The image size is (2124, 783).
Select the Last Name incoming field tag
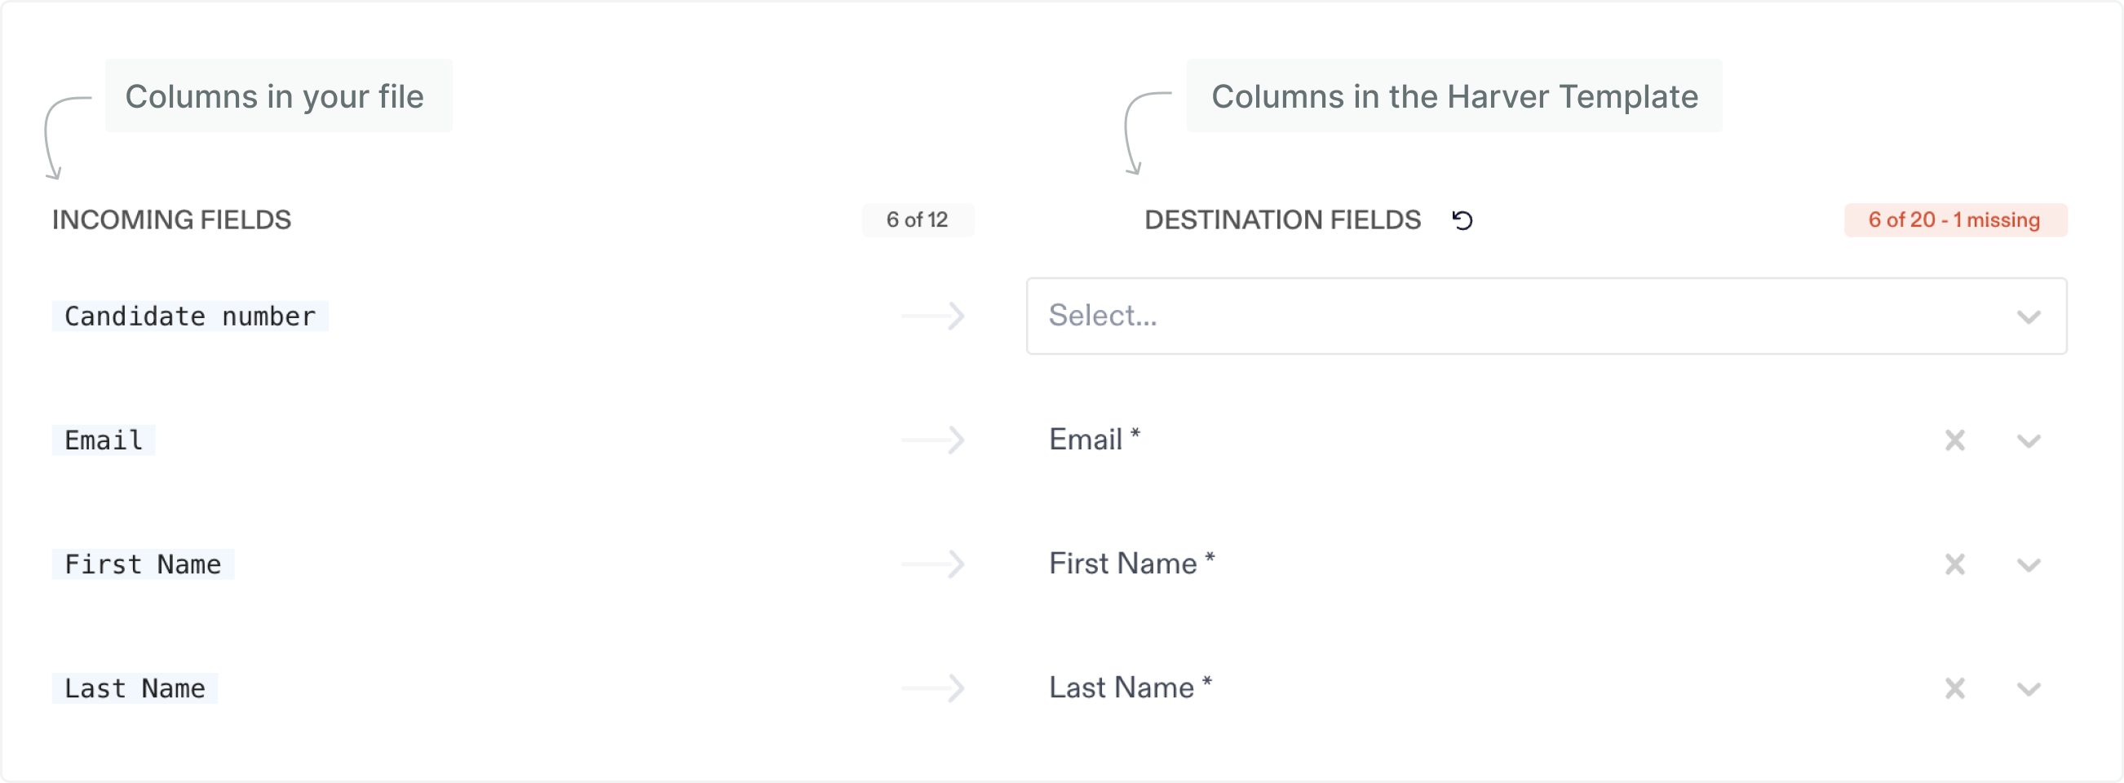pos(135,688)
